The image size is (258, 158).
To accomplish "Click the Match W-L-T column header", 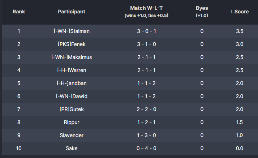I will point(146,12).
